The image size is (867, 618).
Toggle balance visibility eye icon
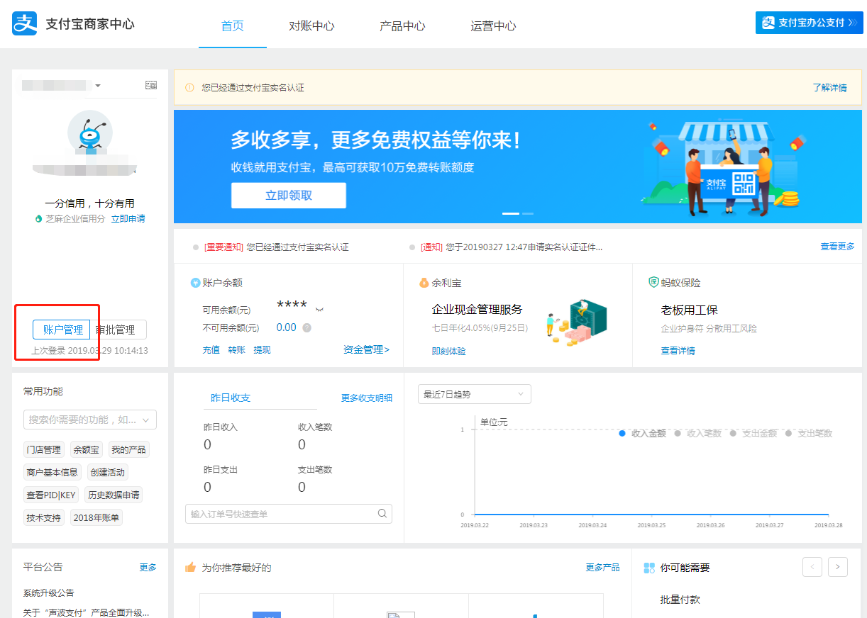pos(320,309)
